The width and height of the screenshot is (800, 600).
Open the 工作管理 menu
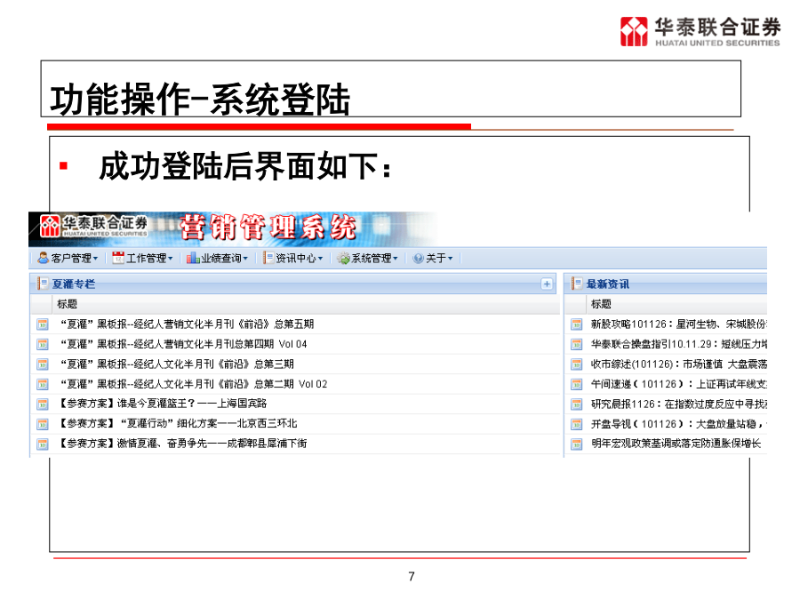[x=142, y=259]
